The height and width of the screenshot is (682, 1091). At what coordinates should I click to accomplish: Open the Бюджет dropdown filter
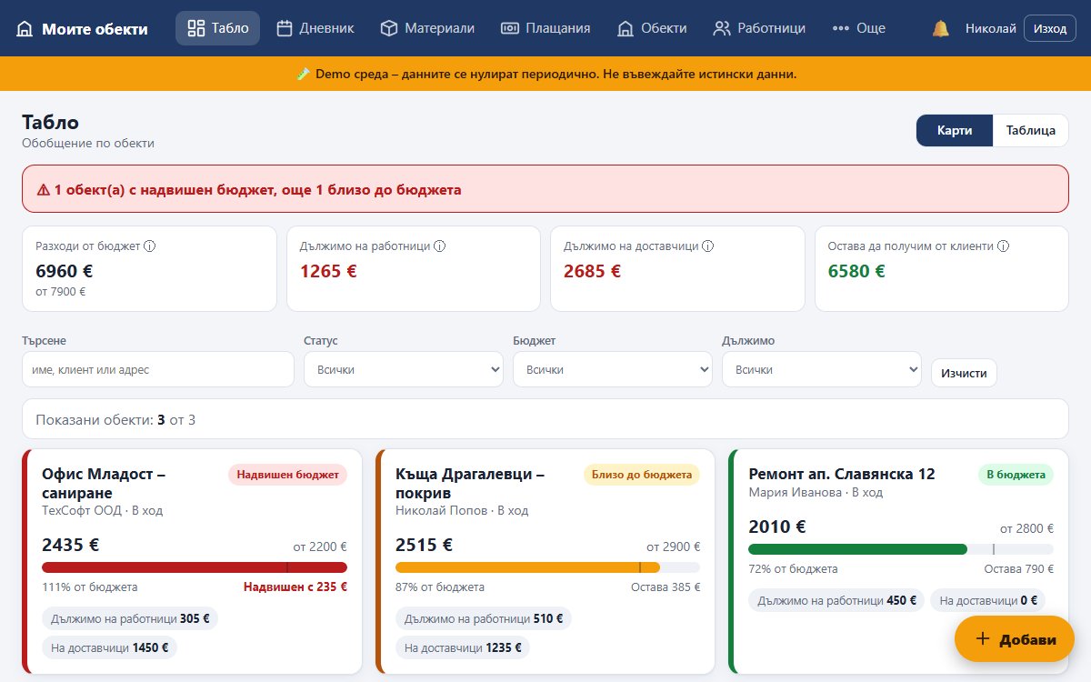(613, 369)
